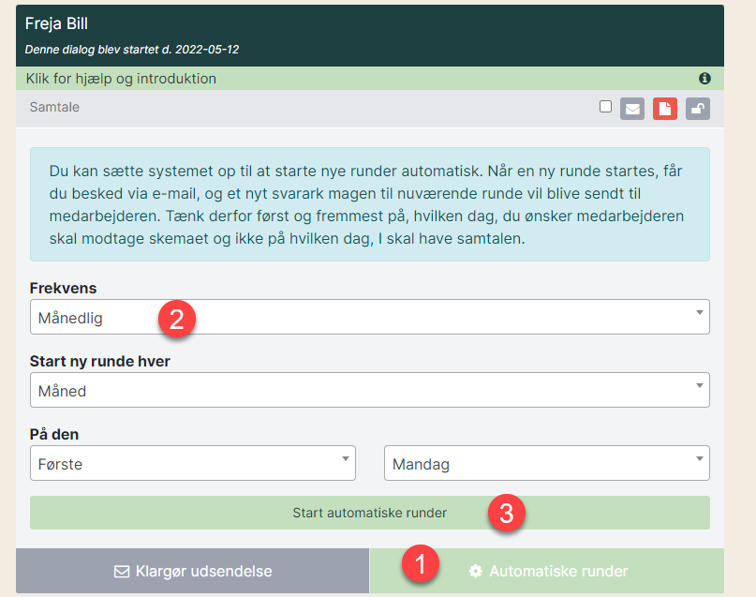The height and width of the screenshot is (597, 756).
Task: Open the Mandag weekday dropdown
Action: point(546,463)
